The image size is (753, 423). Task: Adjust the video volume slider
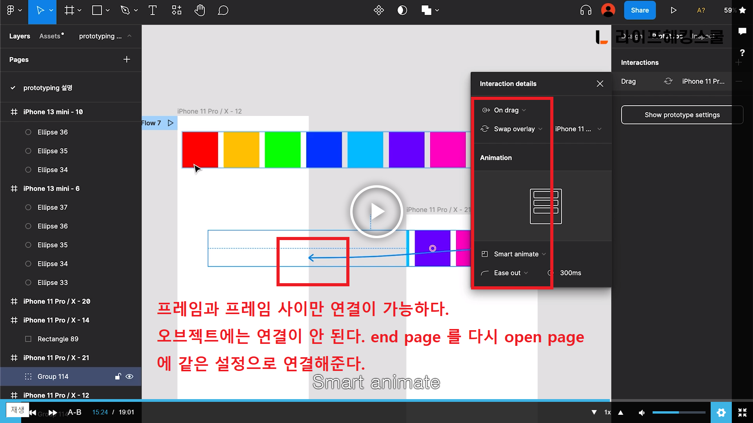(x=678, y=412)
